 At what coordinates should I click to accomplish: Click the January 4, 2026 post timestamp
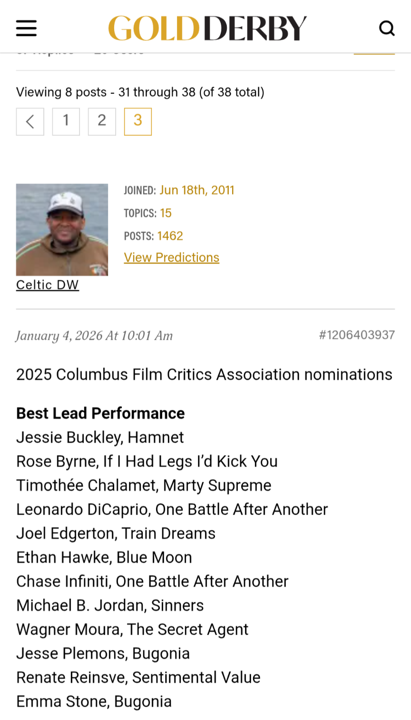[x=95, y=336]
